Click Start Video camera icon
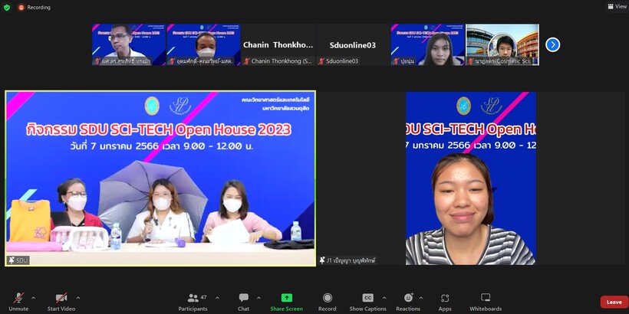The height and width of the screenshot is (314, 629). [x=61, y=298]
